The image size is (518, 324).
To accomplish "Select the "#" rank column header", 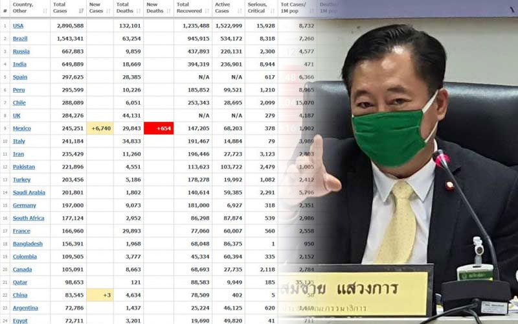I will [x=5, y=11].
